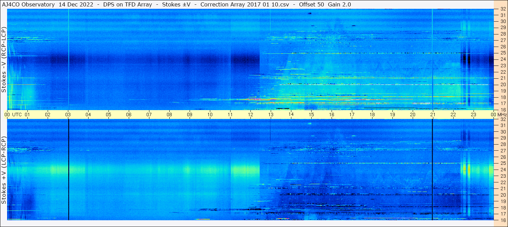Click the black vertical line at 03 UTC, Stokes +V
This screenshot has width=508, height=227.
tap(68, 170)
